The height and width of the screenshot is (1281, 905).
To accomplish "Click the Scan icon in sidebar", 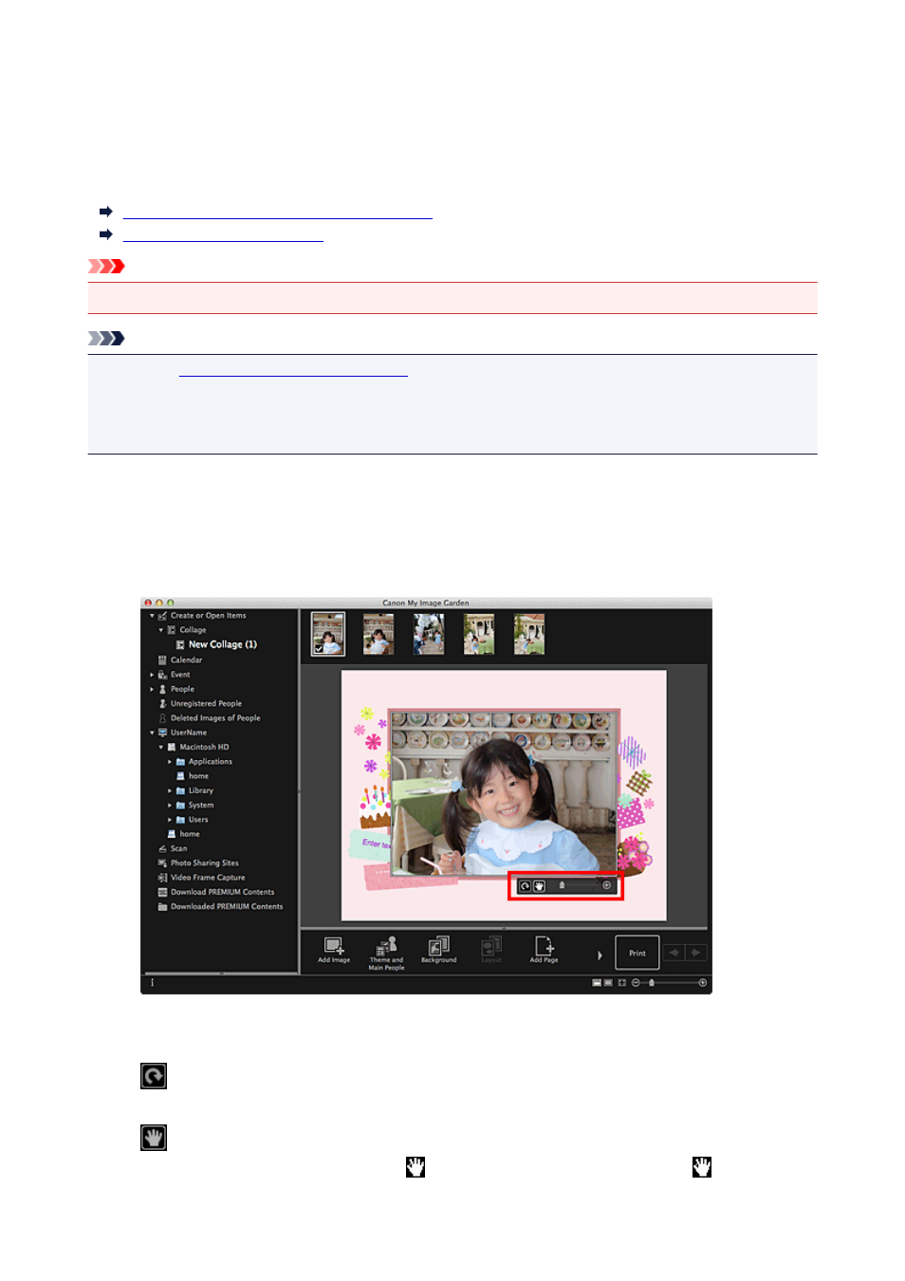I will coord(162,848).
